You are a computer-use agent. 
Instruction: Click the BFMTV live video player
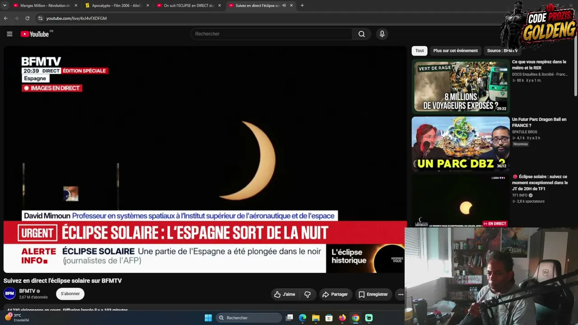pyautogui.click(x=205, y=159)
